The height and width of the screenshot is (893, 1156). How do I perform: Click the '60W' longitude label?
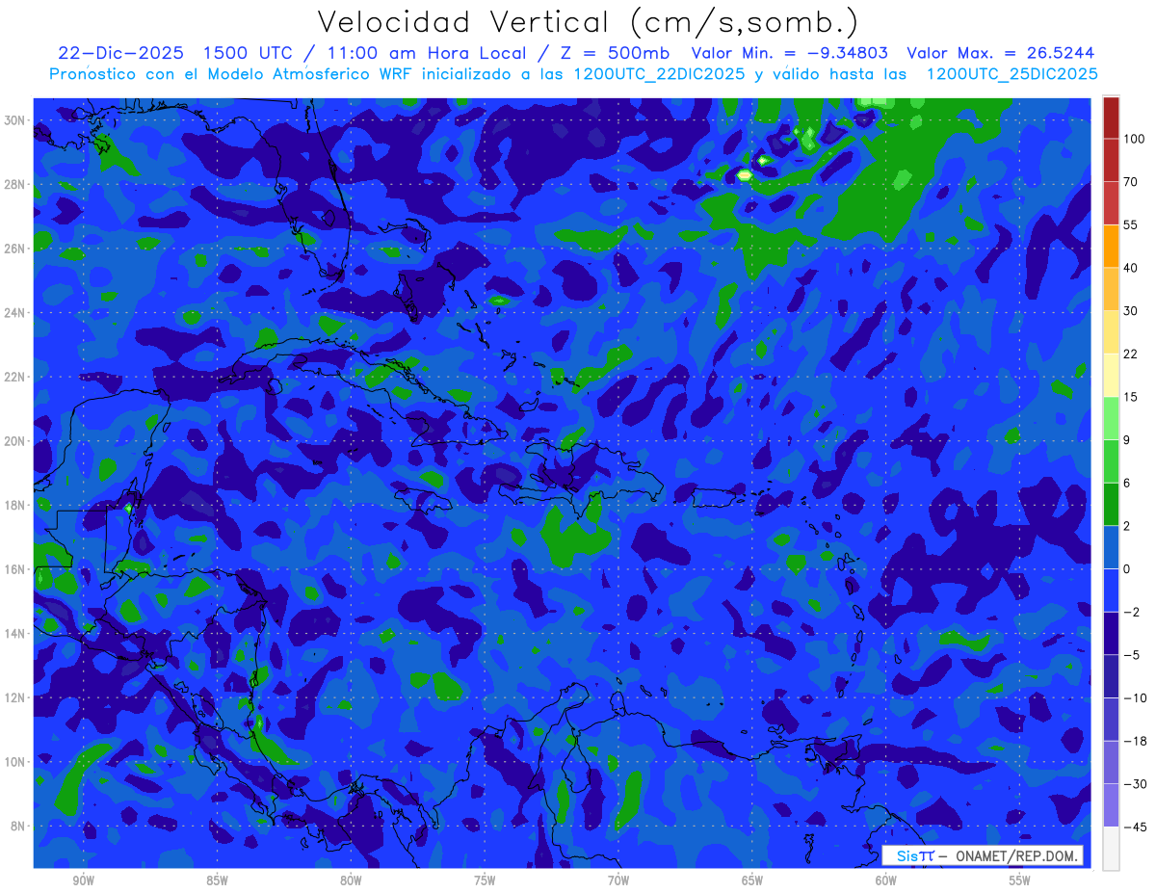pos(887,881)
